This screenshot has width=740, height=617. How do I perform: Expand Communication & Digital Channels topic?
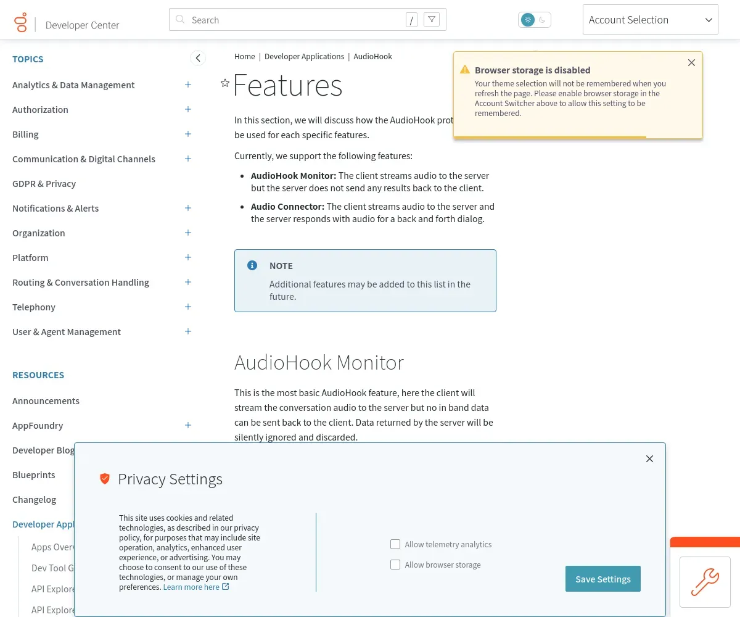pos(188,159)
